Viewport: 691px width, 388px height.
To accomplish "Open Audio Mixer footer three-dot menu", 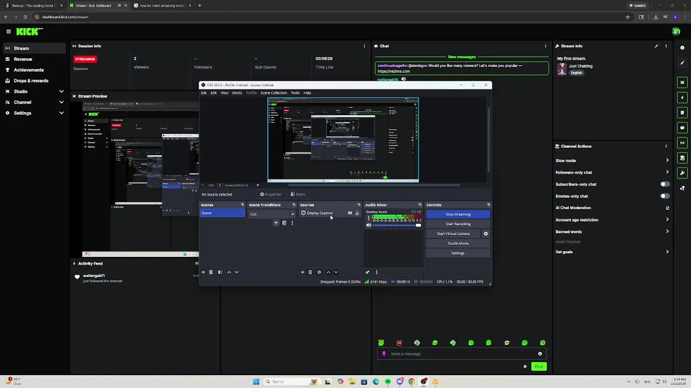I will [376, 272].
